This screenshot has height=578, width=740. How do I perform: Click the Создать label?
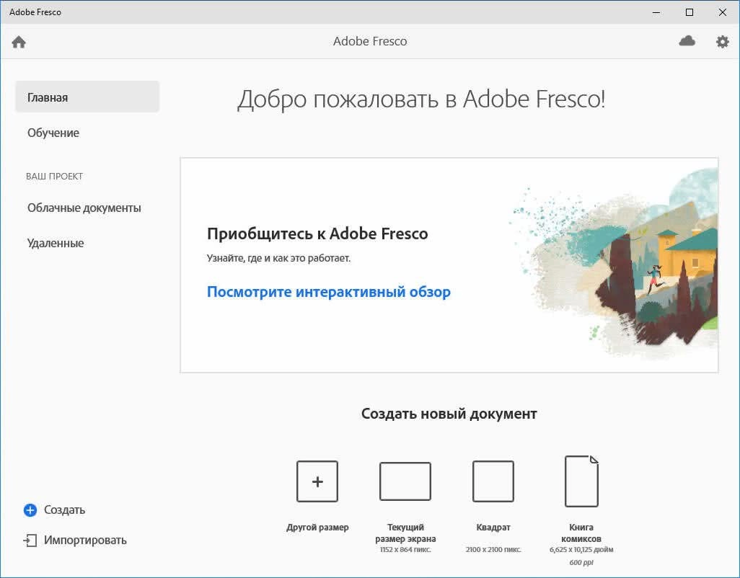[x=65, y=510]
